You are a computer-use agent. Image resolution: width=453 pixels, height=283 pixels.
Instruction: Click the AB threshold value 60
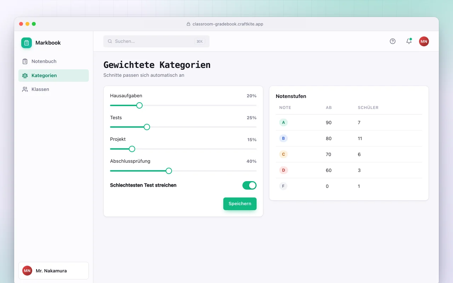(329, 171)
